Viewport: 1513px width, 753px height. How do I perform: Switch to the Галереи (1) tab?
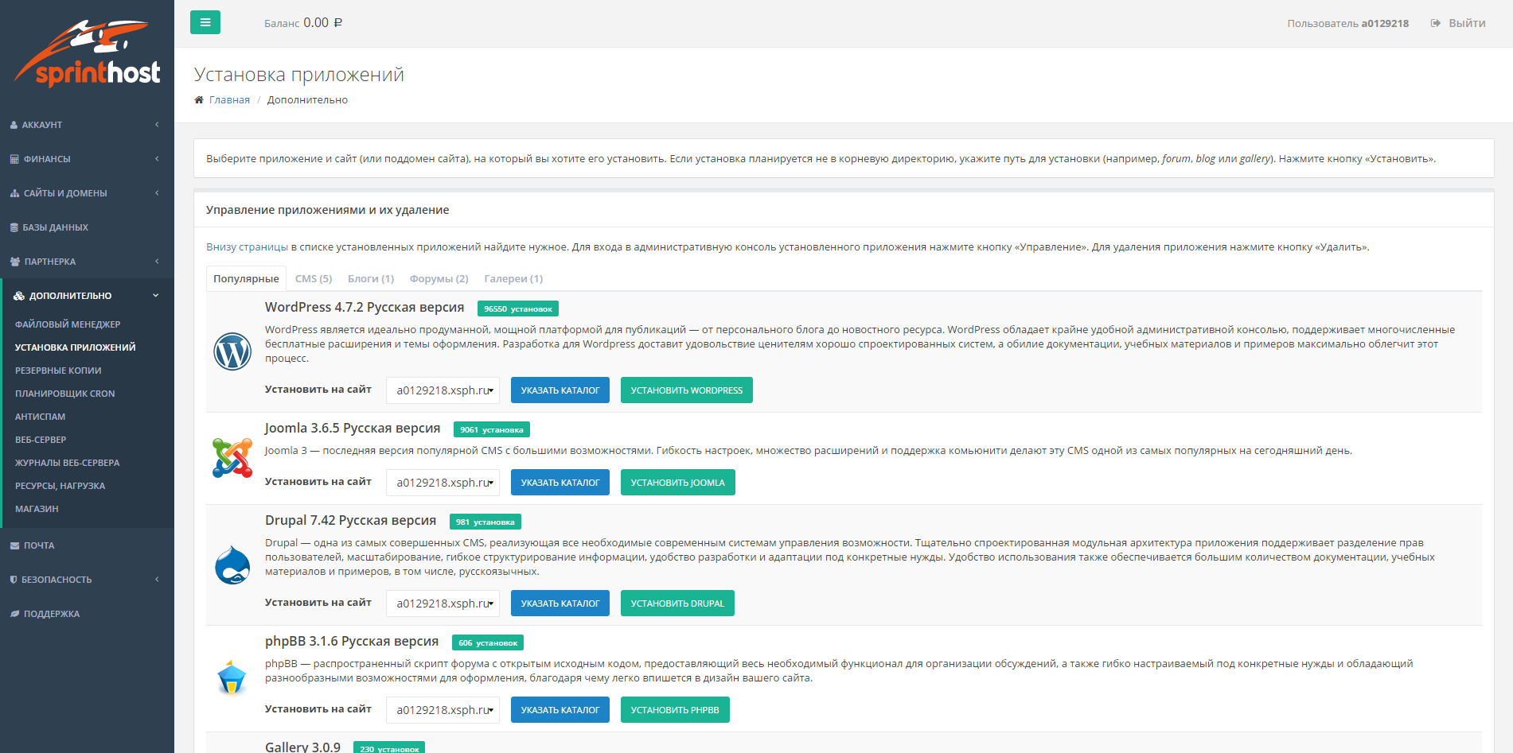513,279
